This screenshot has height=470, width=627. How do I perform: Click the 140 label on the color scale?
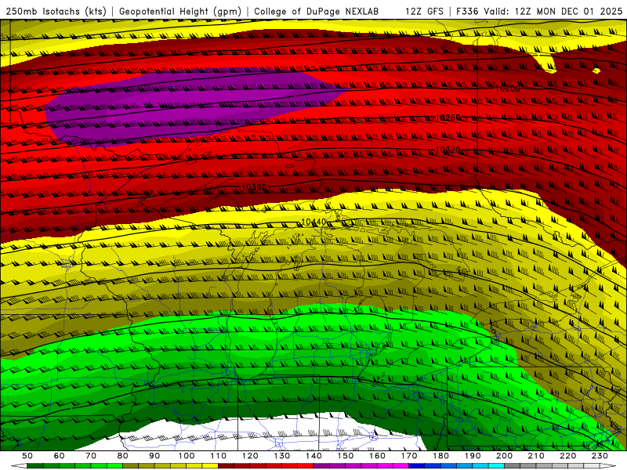pos(313,456)
